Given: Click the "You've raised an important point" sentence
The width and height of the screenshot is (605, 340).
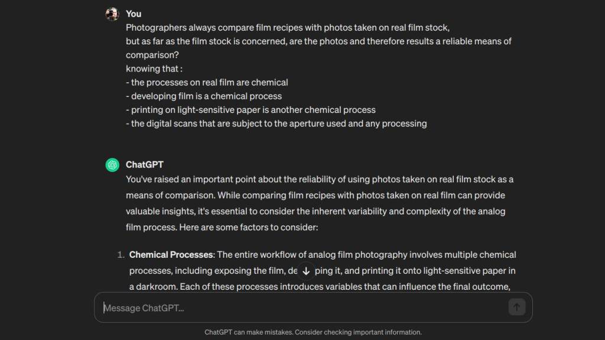Looking at the screenshot, I should pyautogui.click(x=320, y=179).
